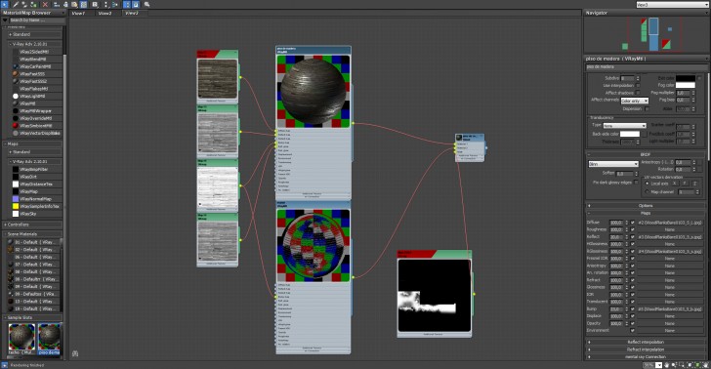Click the Reflect map slot button

coord(670,236)
